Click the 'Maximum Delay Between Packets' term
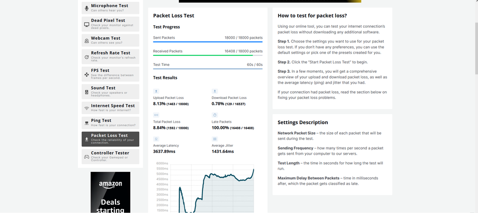Image resolution: width=478 pixels, height=213 pixels. coord(309,178)
